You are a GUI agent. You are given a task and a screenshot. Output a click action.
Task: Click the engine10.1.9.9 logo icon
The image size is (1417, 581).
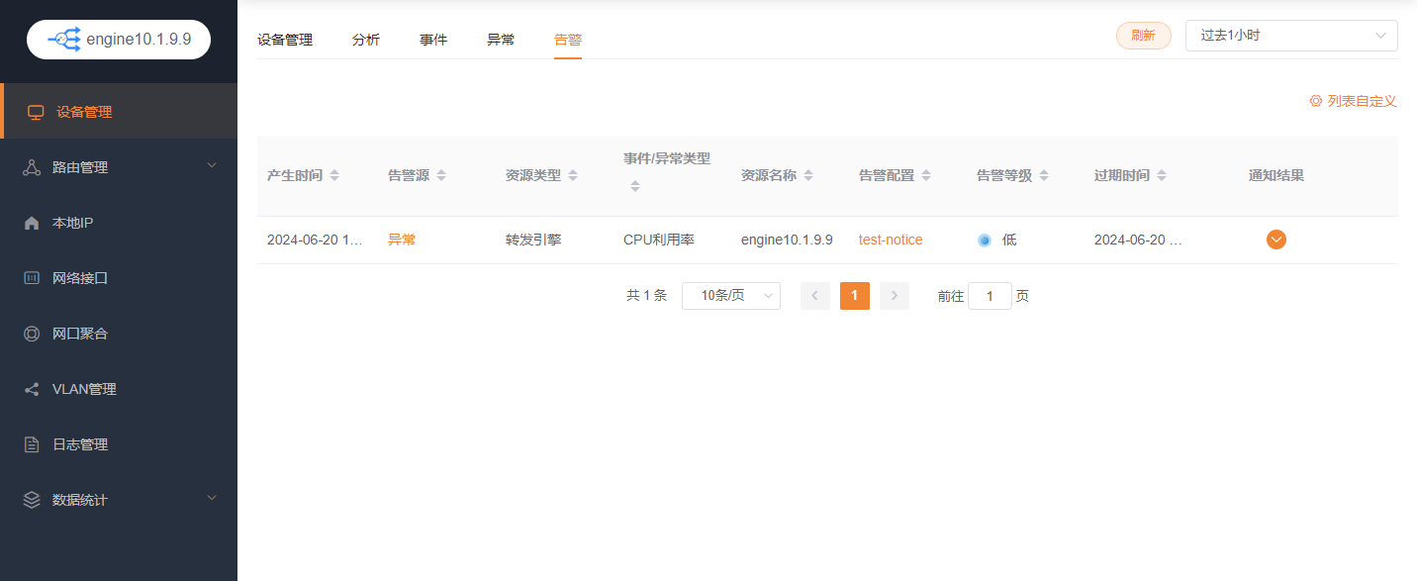tap(64, 40)
